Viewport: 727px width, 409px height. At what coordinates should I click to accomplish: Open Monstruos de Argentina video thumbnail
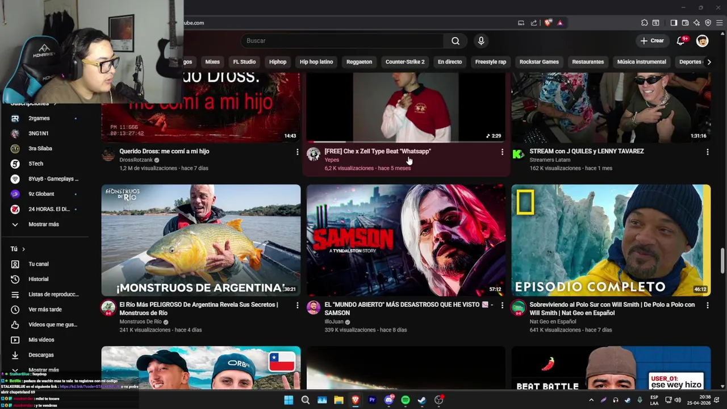pyautogui.click(x=201, y=240)
